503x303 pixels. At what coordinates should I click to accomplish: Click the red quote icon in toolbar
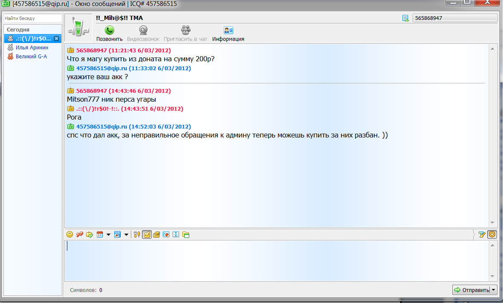[x=80, y=234]
